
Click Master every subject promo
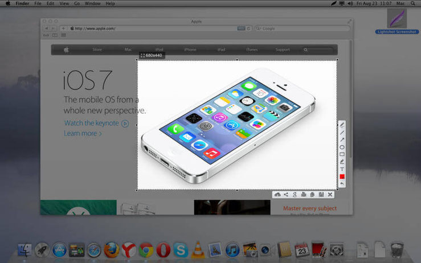(309, 208)
